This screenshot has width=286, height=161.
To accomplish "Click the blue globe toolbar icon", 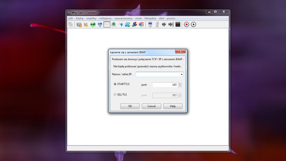I will 100,24.
